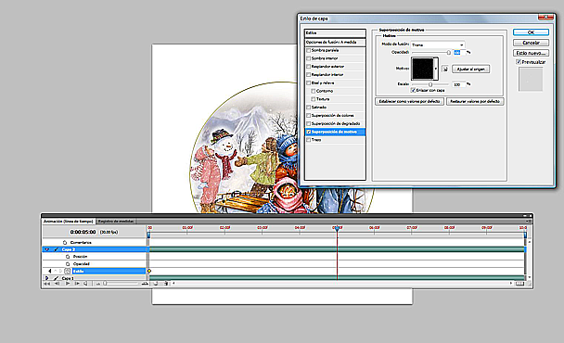Screen dimensions: 564x343
Task: Enable the Bisel y relieve checkbox
Action: point(308,83)
